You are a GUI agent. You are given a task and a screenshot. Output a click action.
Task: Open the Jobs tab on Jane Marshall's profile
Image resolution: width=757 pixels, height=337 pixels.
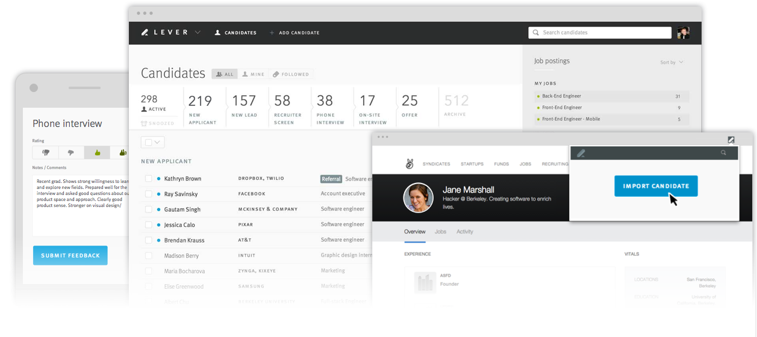pyautogui.click(x=440, y=232)
